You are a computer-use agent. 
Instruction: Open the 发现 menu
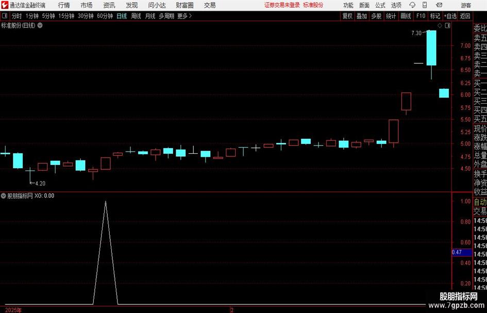coord(132,5)
